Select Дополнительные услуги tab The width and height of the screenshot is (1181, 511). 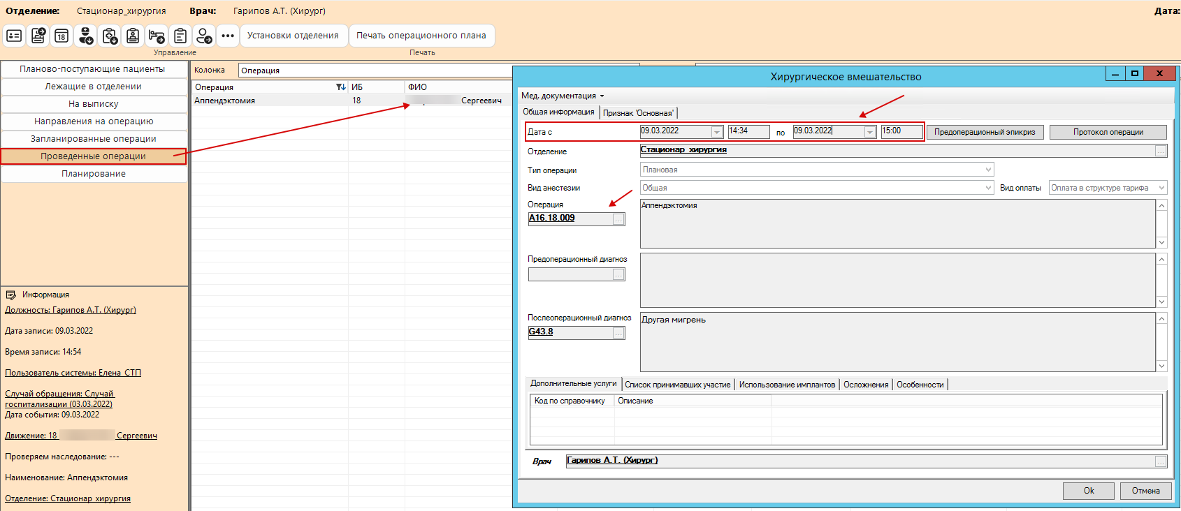(573, 383)
